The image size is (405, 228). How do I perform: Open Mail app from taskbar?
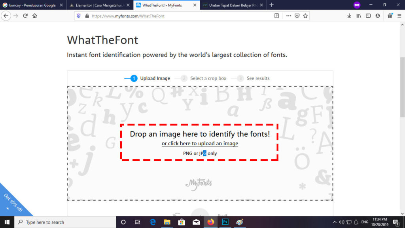[x=196, y=222]
